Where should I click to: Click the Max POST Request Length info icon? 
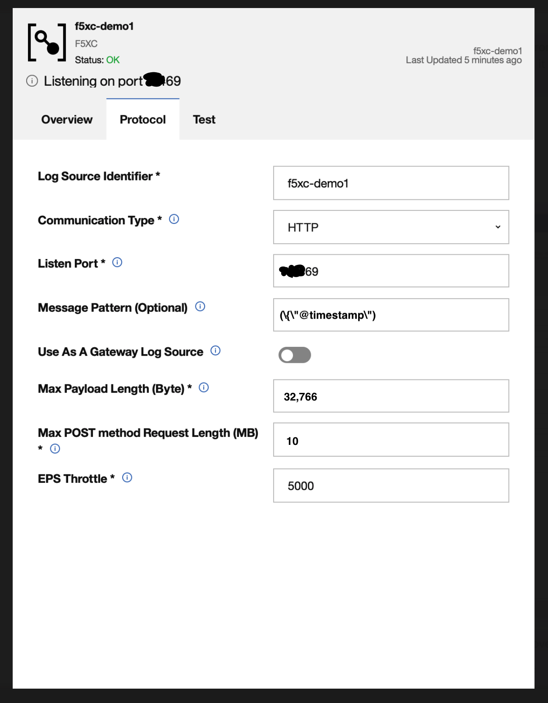(x=55, y=449)
